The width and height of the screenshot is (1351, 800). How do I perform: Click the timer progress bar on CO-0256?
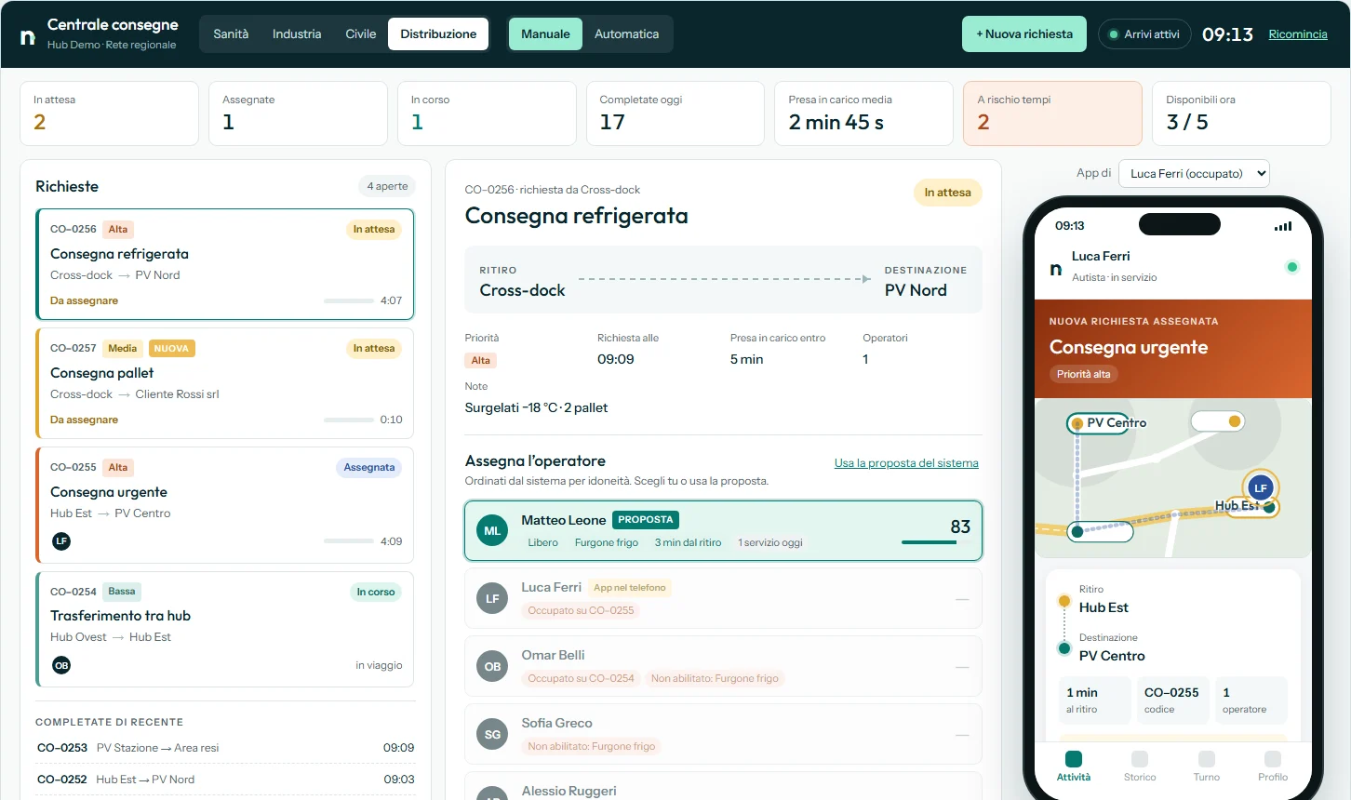[x=349, y=300]
